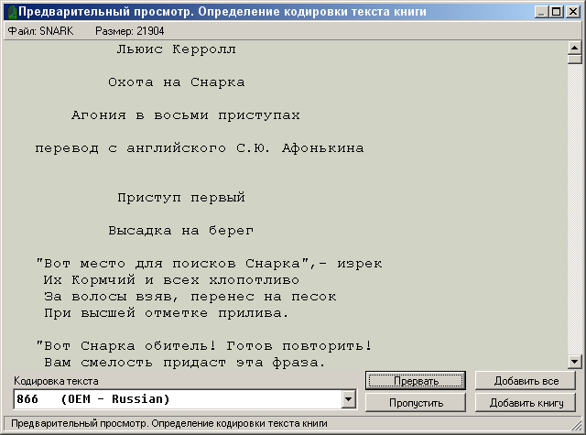This screenshot has width=586, height=435.
Task: Click the heading Приступ первый
Action: coord(181,198)
